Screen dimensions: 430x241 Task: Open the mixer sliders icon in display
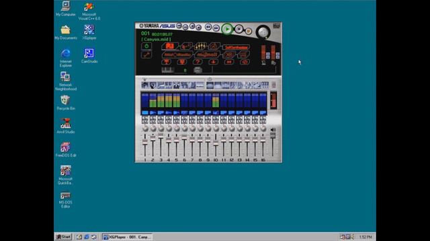pos(200,46)
